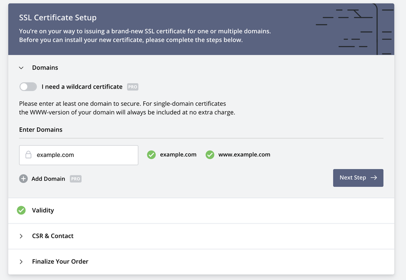Screen dimensions: 406x280
Task: Click the green check next to Validity
Action: click(x=21, y=210)
